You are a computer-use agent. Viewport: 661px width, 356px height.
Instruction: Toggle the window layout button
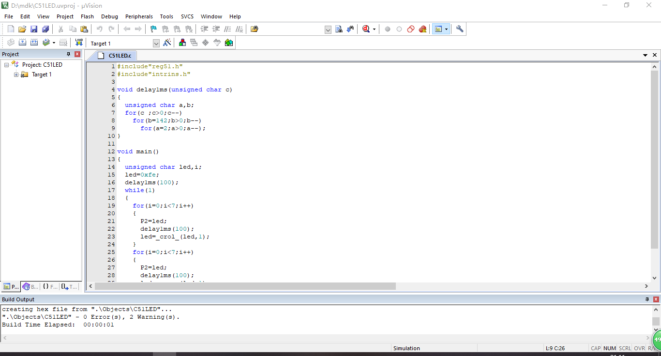438,29
